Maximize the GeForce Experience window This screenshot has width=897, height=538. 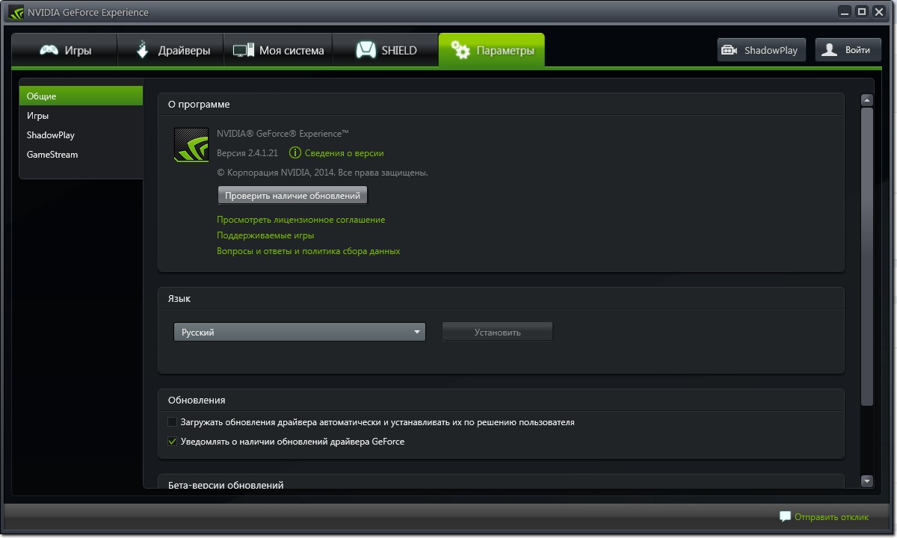(861, 11)
